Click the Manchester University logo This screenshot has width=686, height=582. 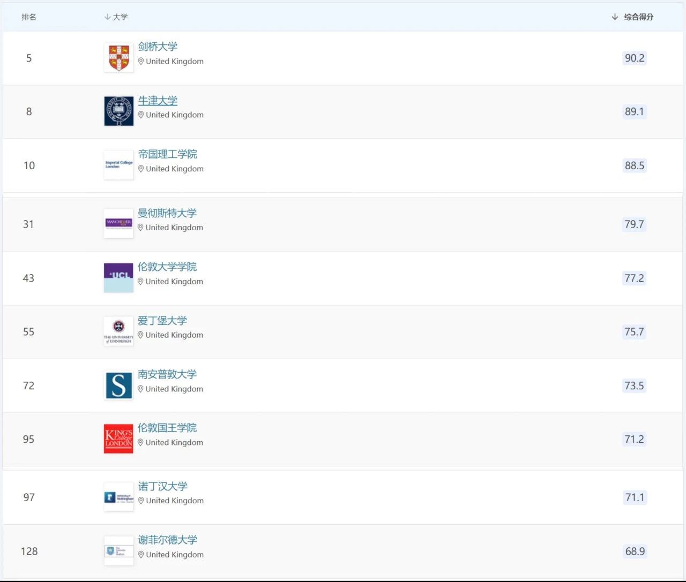(x=118, y=224)
